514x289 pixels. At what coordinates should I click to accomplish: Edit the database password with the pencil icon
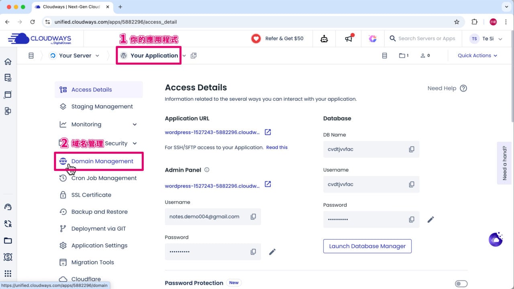pos(430,220)
